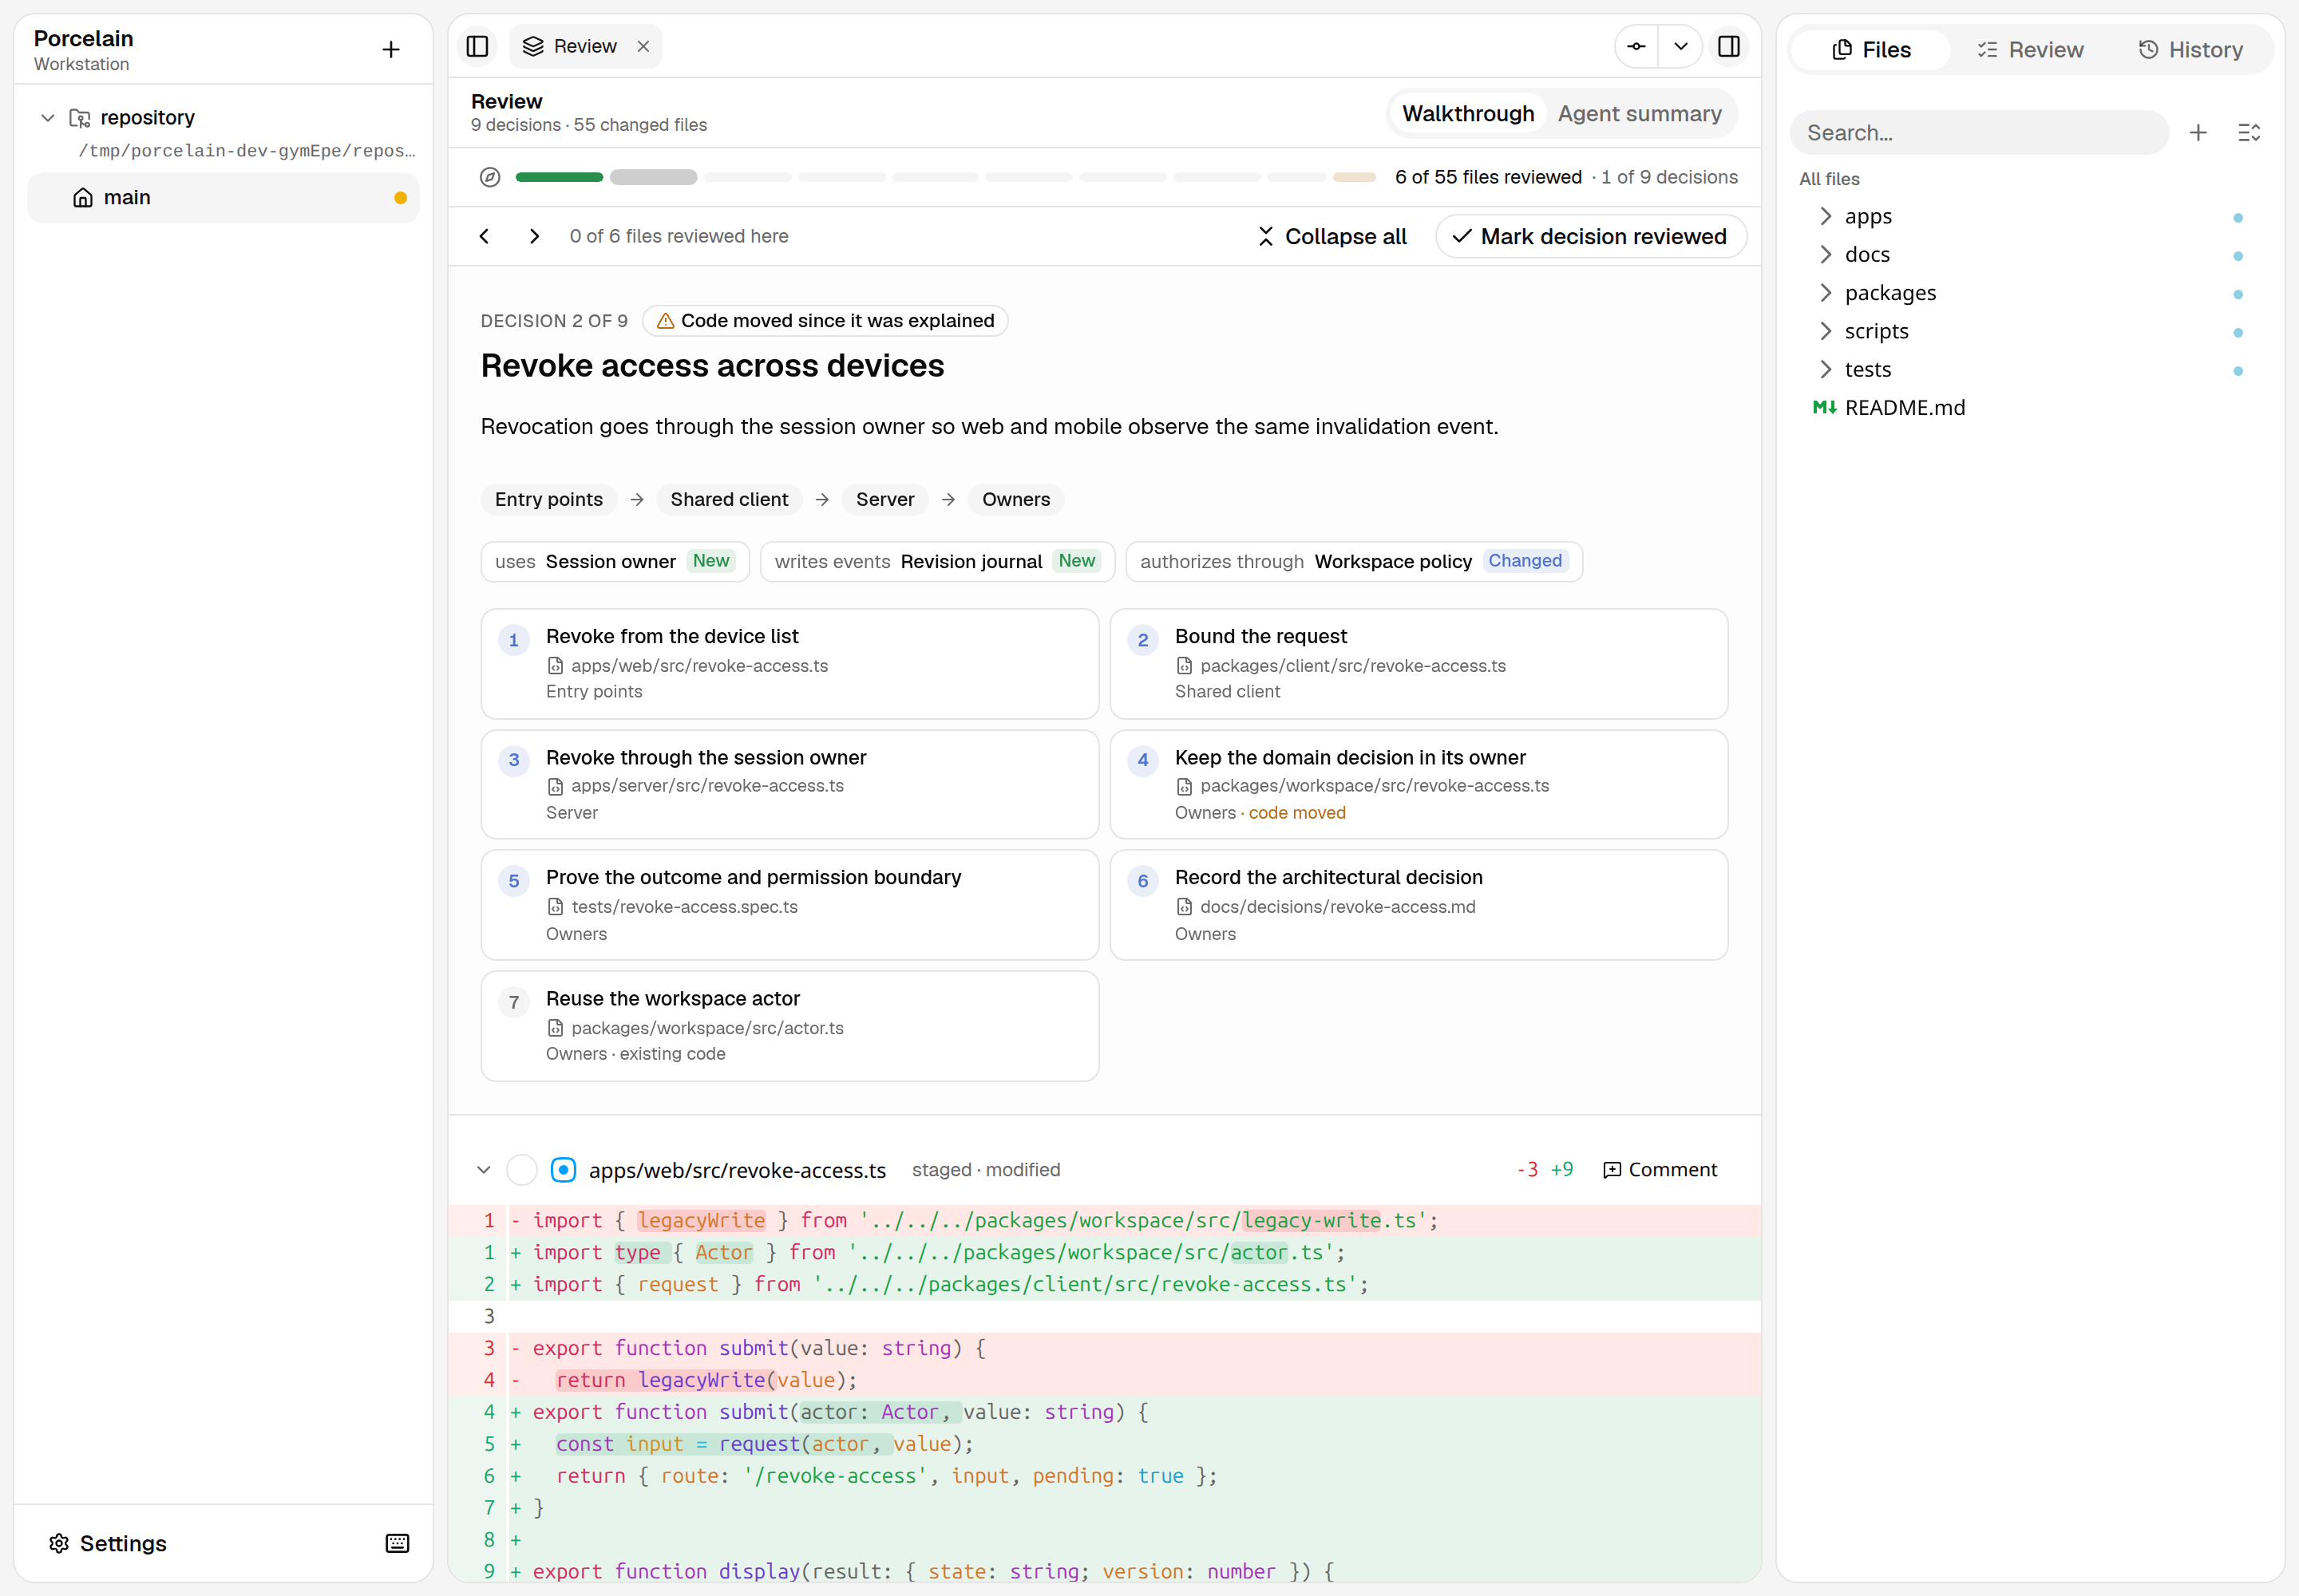Image resolution: width=2299 pixels, height=1596 pixels.
Task: Open the History tab in the right panel
Action: coord(2190,50)
